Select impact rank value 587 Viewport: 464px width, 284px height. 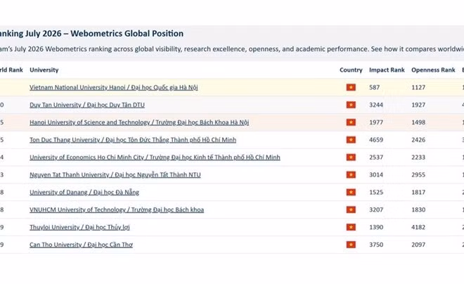point(374,87)
